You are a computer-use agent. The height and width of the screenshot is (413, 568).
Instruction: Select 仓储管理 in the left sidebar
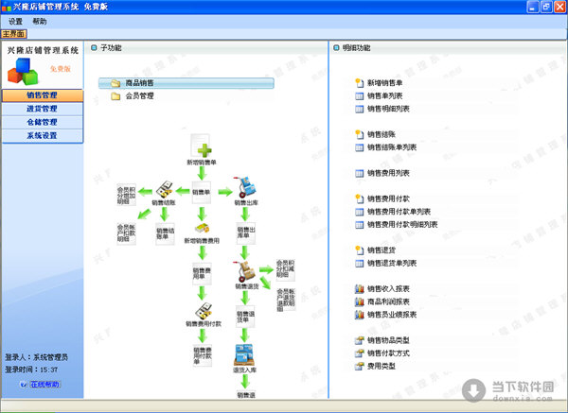42,122
